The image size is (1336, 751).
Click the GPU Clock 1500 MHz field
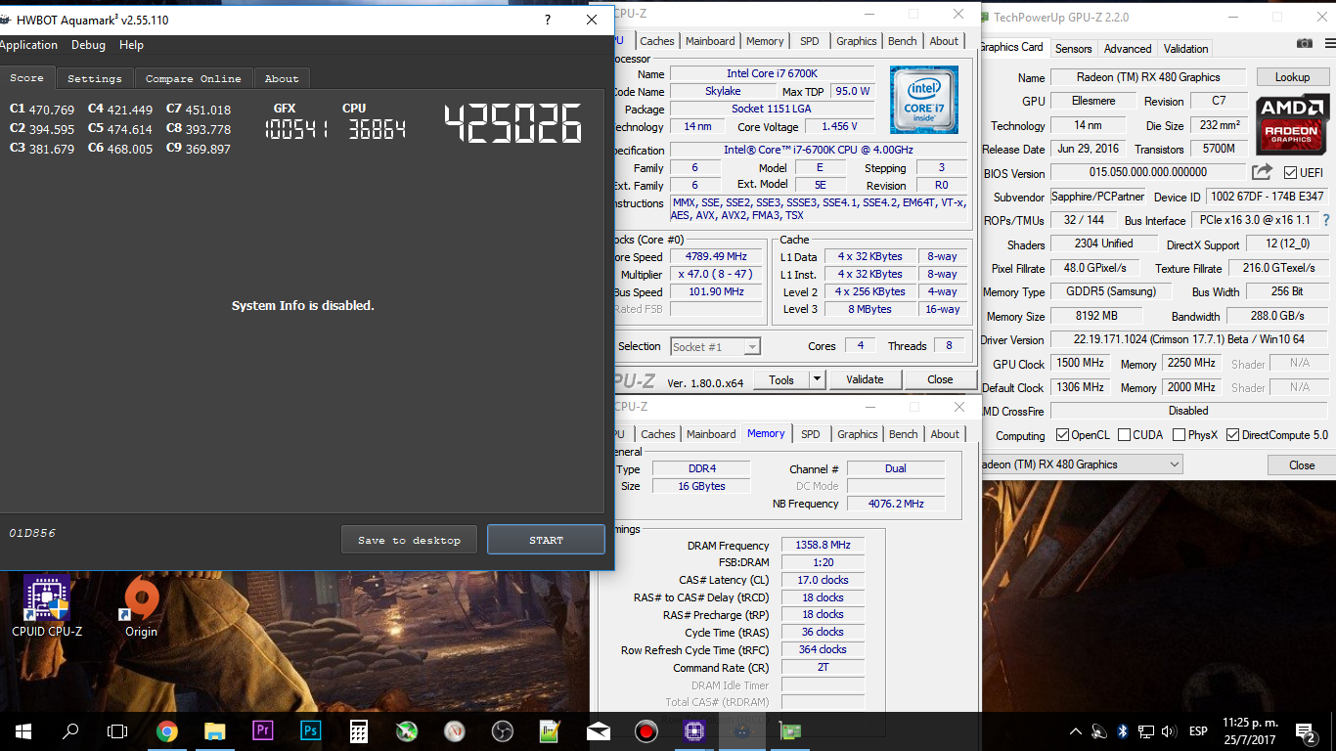coord(1080,363)
